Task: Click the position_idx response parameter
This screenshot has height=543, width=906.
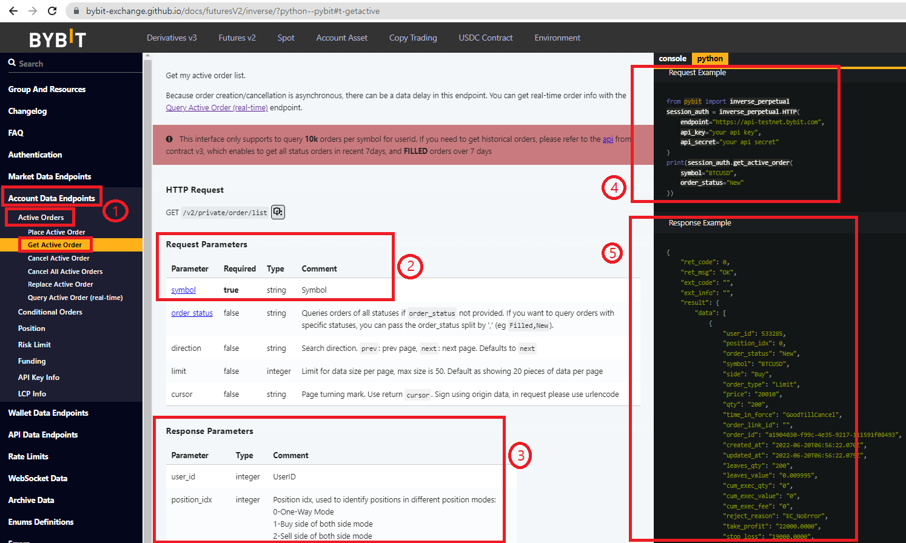Action: [x=192, y=500]
